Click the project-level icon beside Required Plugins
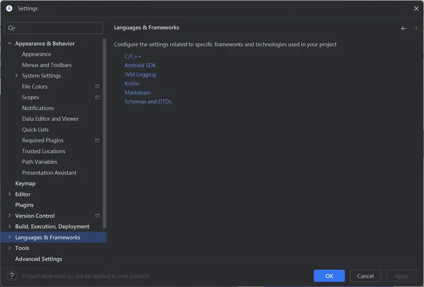The height and width of the screenshot is (287, 424). tap(97, 140)
